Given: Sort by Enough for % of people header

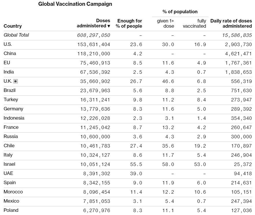Looking at the screenshot, I should (x=129, y=23).
